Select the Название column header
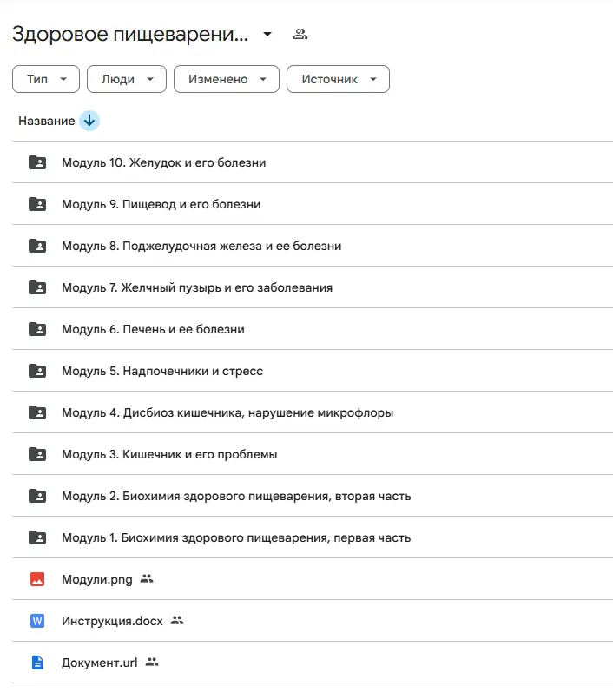The height and width of the screenshot is (699, 613). (x=47, y=122)
